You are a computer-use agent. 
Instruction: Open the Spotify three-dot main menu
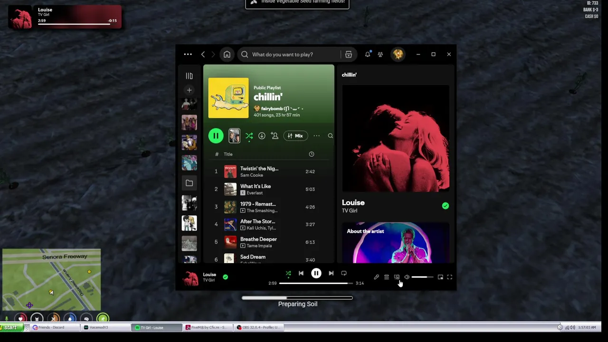[x=188, y=54]
